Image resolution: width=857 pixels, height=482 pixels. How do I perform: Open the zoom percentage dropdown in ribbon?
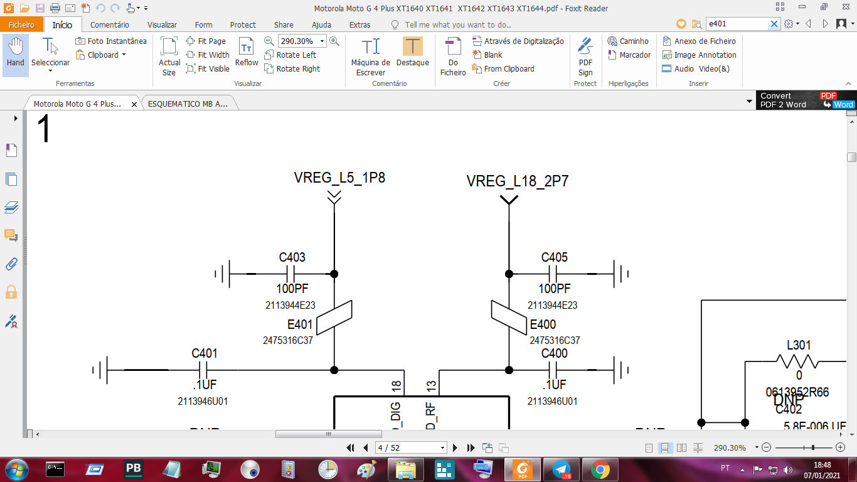pos(322,41)
